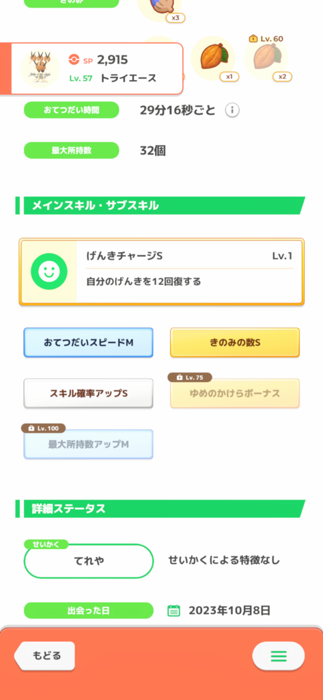Image resolution: width=323 pixels, height=700 pixels.
Task: Select おてつだいスピードM sub skill
Action: tap(88, 342)
